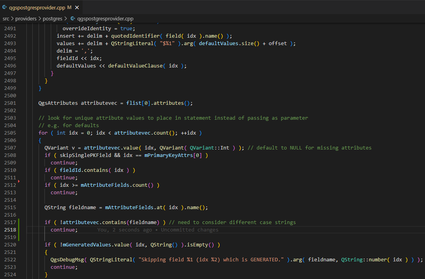Click 'attributevec.contains' on line 2517
Screen dimensions: 425x279
pyautogui.click(x=94, y=222)
